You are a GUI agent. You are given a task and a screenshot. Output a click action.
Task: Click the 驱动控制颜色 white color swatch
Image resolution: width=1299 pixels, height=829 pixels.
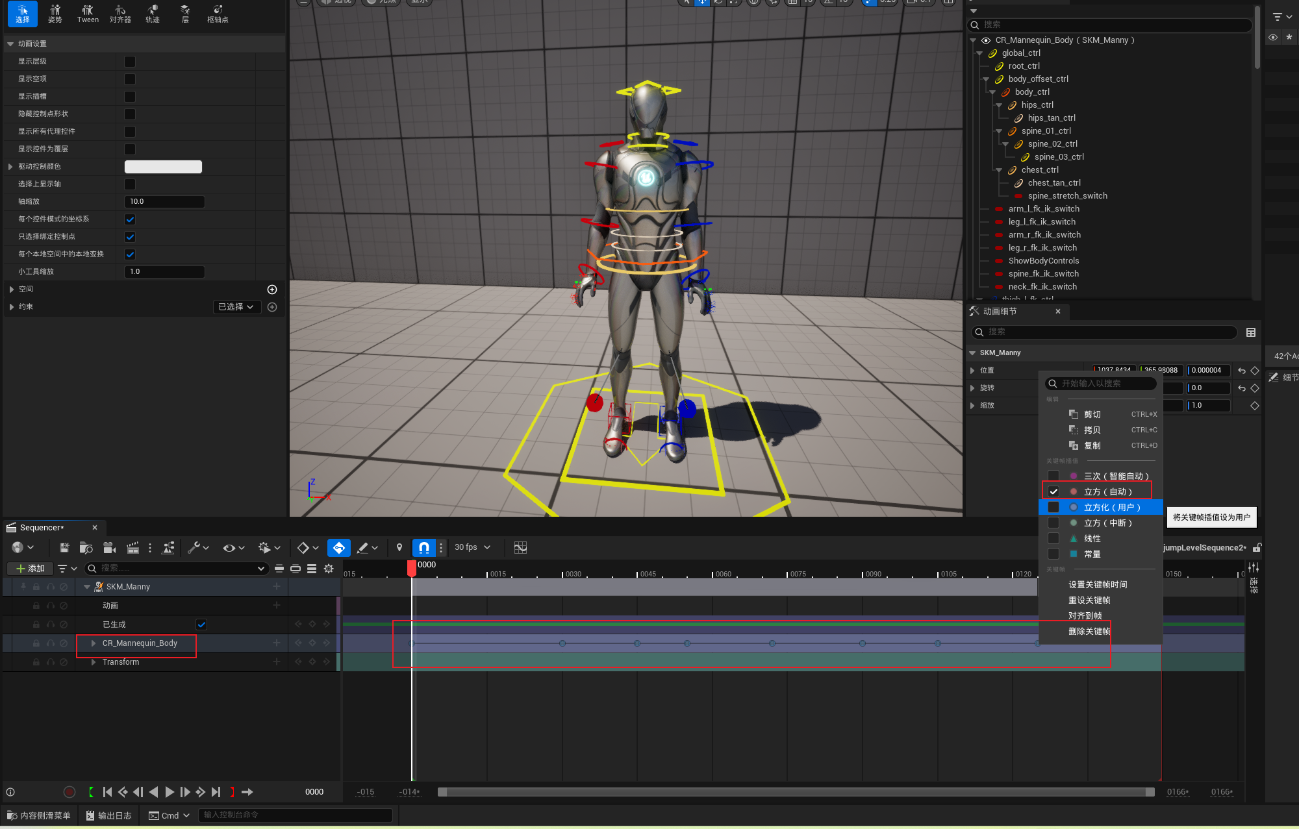163,167
